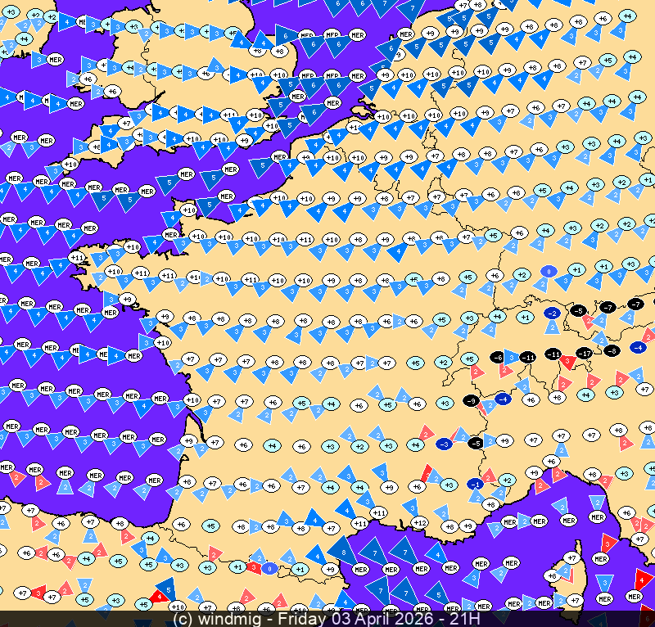
Task: Click red 3 arrow next to Pyrenees 0 marker
Action: tap(255, 567)
